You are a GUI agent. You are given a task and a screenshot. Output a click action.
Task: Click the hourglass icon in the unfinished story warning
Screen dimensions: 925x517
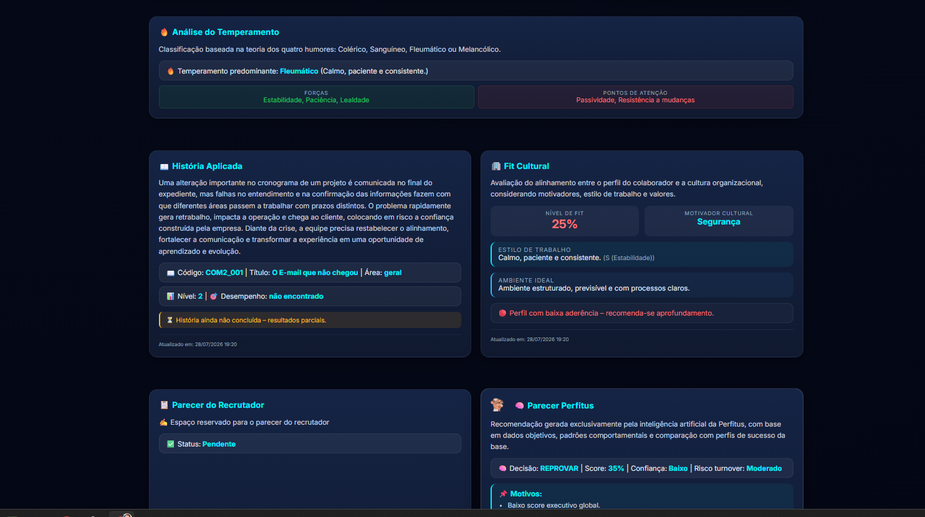click(170, 321)
